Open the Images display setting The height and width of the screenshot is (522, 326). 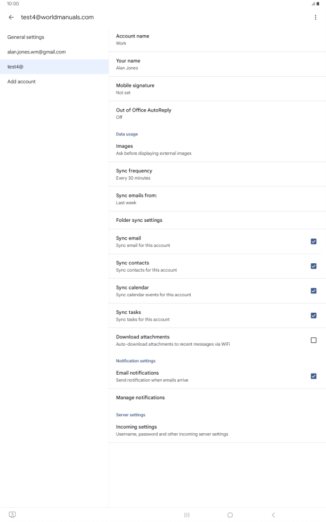coord(217,150)
